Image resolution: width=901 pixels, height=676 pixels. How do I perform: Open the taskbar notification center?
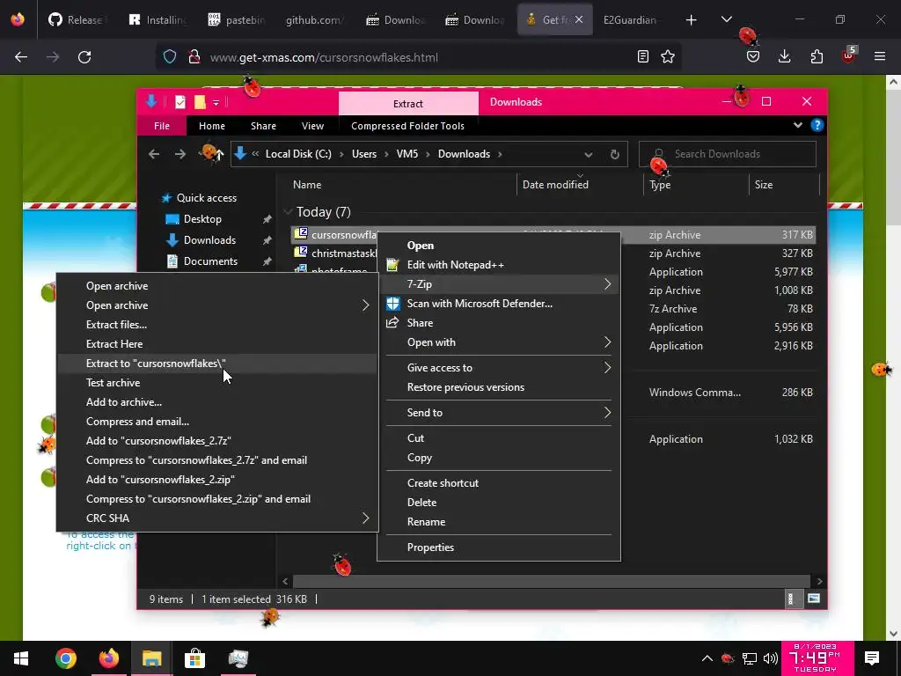pyautogui.click(x=872, y=658)
